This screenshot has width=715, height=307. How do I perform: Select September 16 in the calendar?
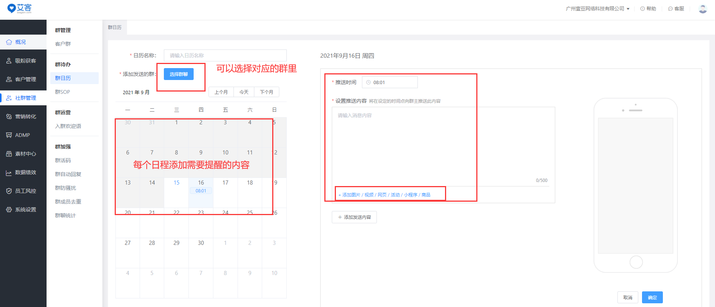pos(201,183)
